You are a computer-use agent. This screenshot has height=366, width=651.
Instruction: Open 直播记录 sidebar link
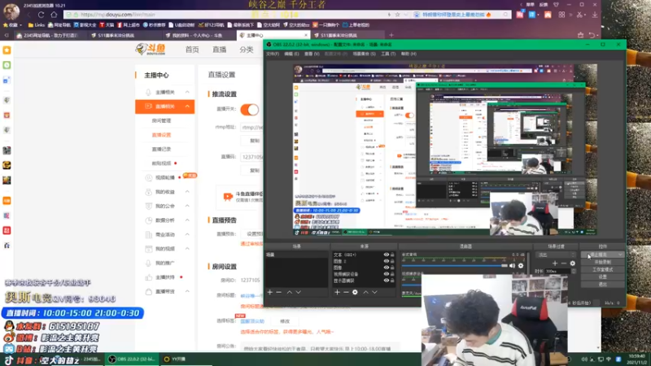(x=161, y=149)
